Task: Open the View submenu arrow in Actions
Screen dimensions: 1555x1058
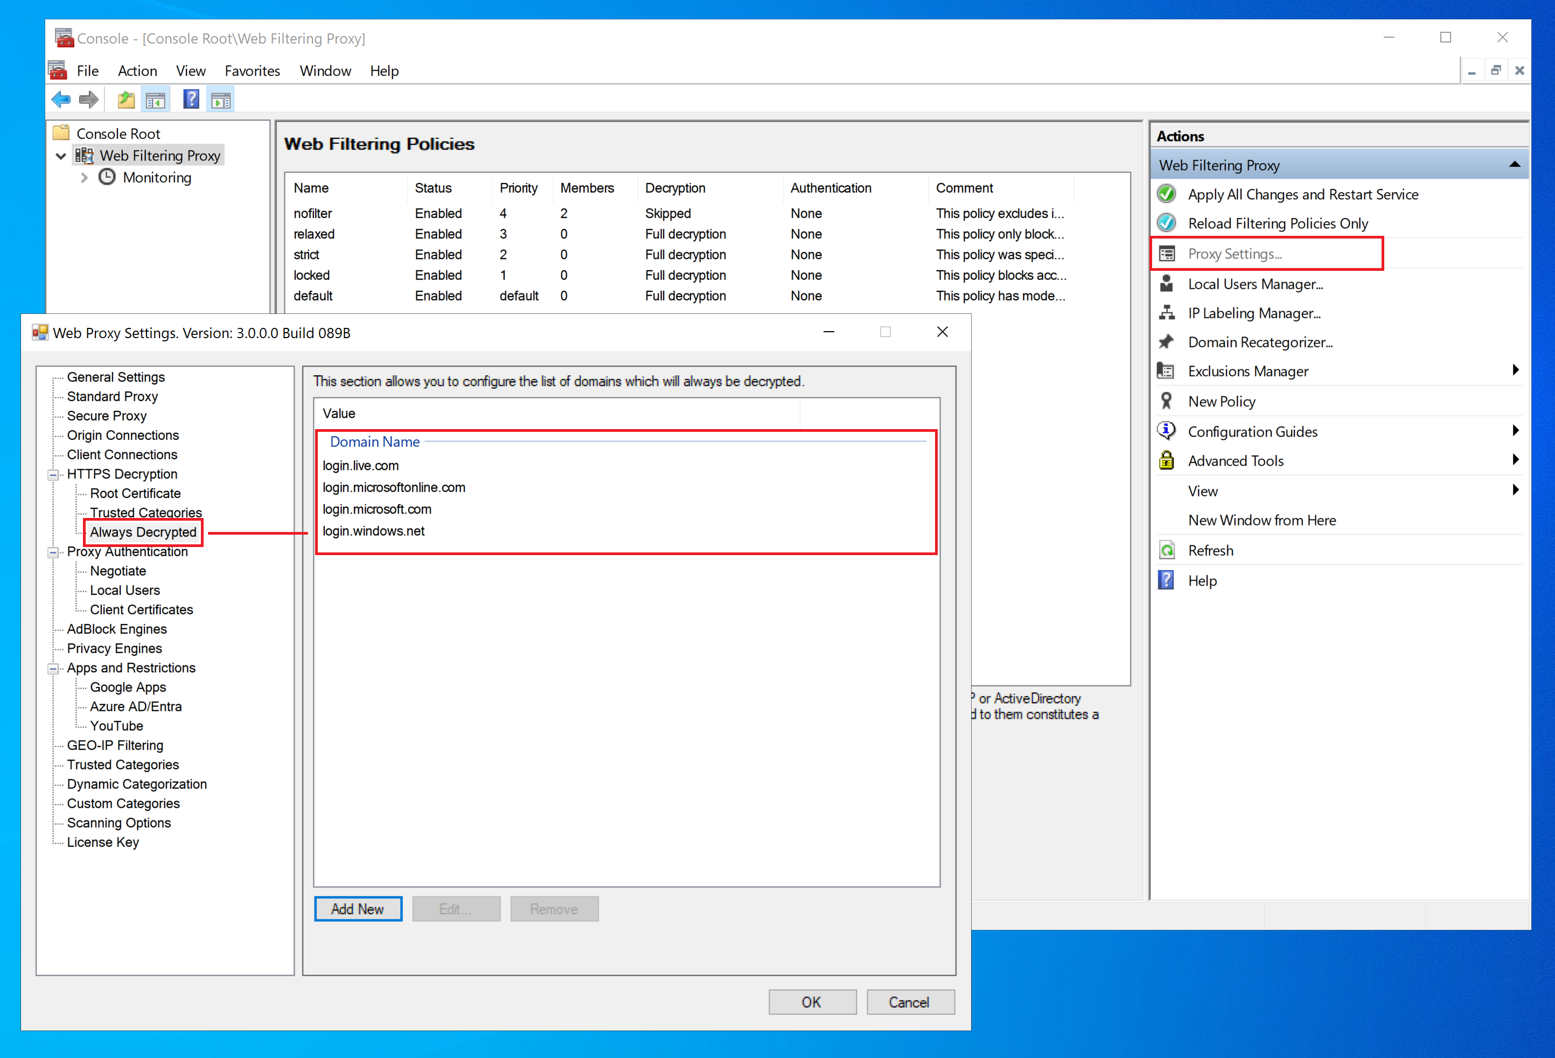Action: point(1516,489)
